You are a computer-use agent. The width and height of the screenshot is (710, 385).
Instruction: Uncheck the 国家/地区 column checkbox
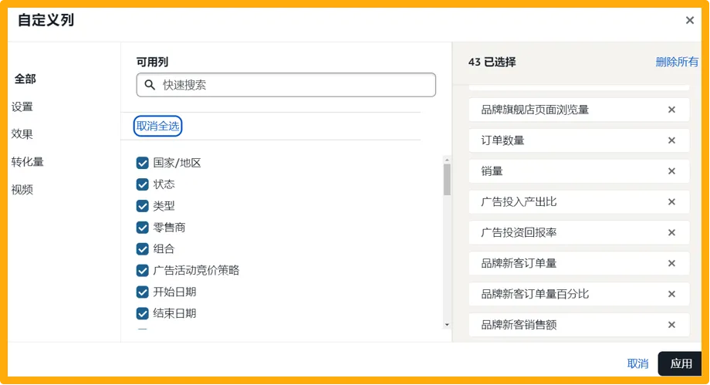pos(143,163)
